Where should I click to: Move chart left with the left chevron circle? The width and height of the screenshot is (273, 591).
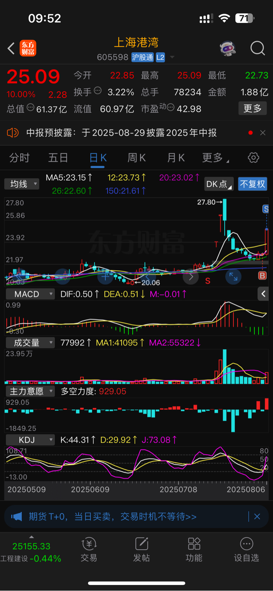coord(148,276)
